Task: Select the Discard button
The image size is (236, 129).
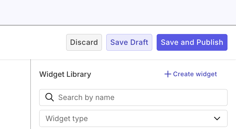Action: pos(84,43)
